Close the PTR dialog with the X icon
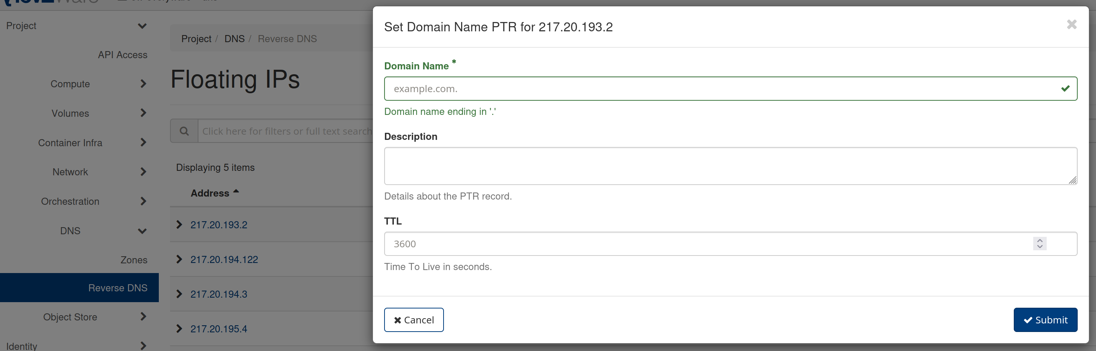The height and width of the screenshot is (351, 1096). click(x=1071, y=25)
